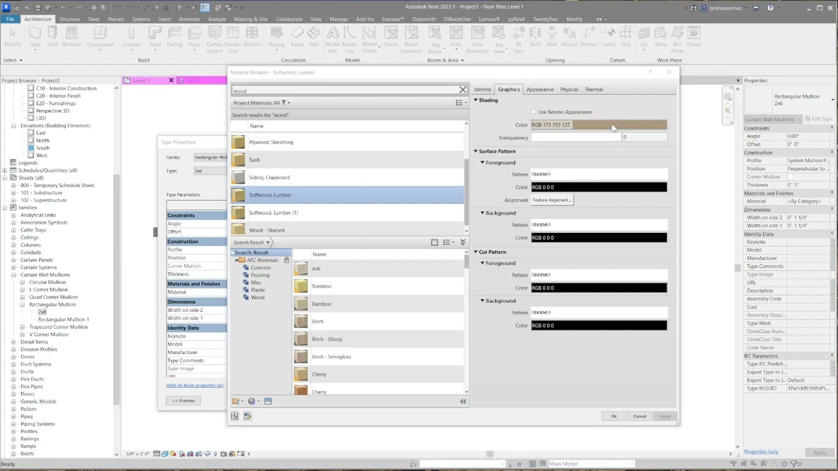Screen dimensions: 838x471
Task: Collapse the Shading section
Action: click(476, 100)
